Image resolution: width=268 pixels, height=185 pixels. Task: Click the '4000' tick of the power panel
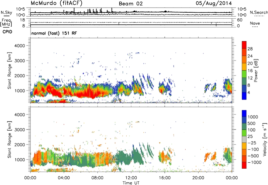coord(20,46)
